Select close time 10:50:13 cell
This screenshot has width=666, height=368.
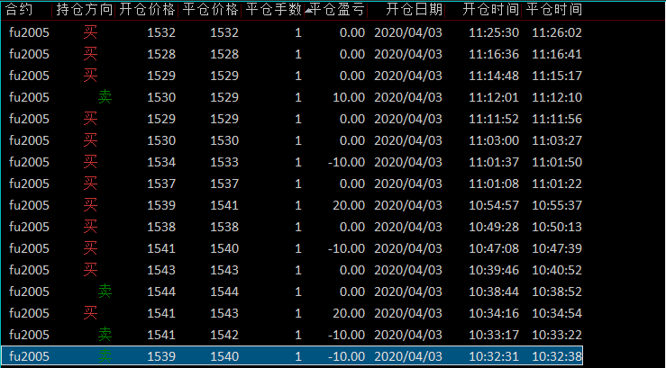tap(557, 228)
